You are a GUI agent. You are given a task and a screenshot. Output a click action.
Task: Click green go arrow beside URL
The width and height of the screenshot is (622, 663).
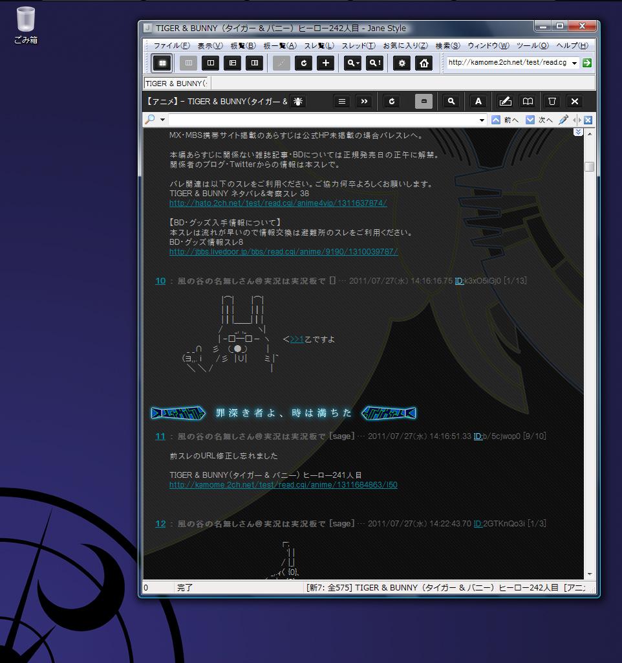586,63
